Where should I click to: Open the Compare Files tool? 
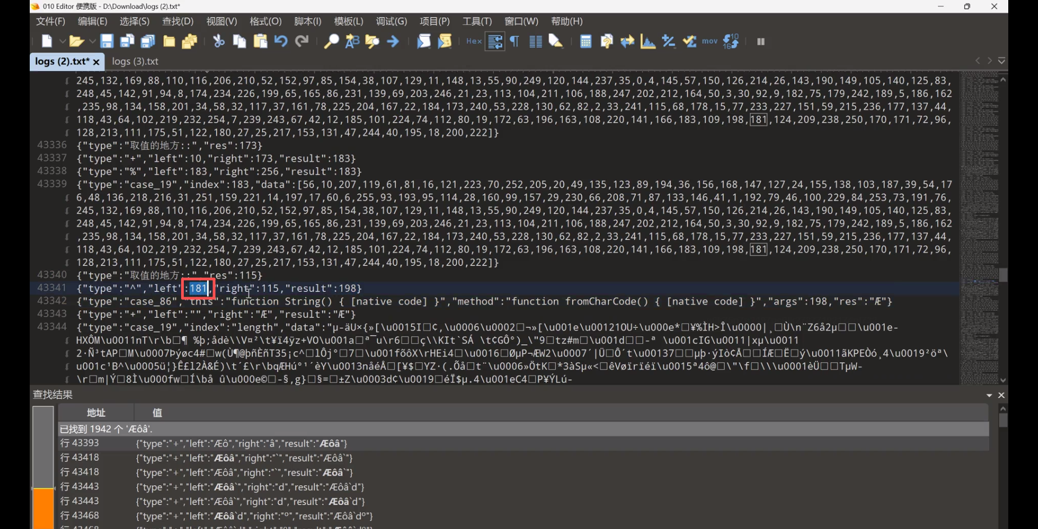[x=606, y=41]
